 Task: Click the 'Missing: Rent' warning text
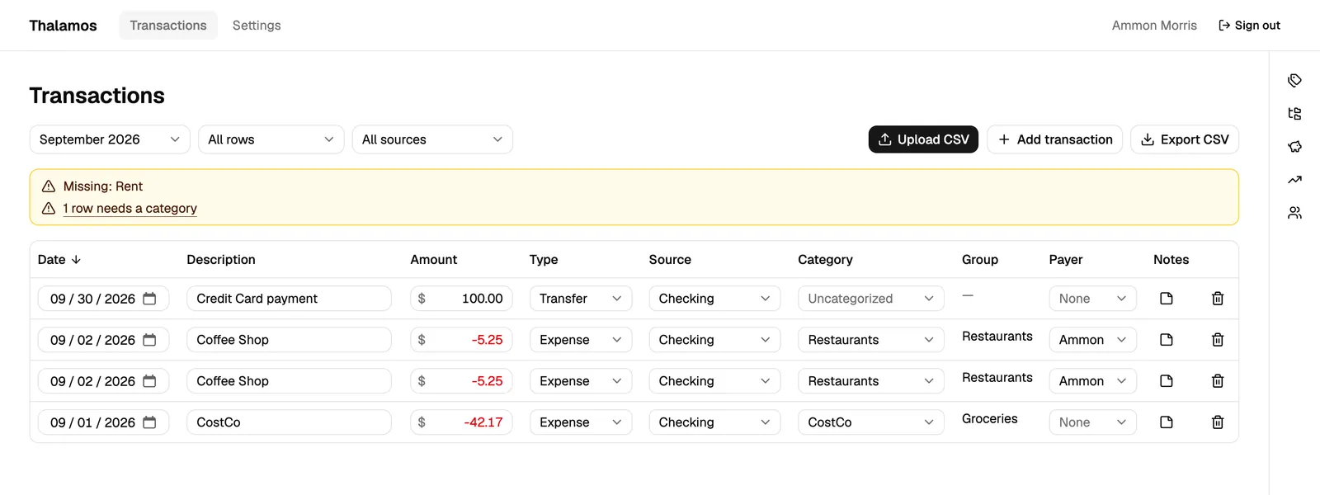pyautogui.click(x=103, y=186)
